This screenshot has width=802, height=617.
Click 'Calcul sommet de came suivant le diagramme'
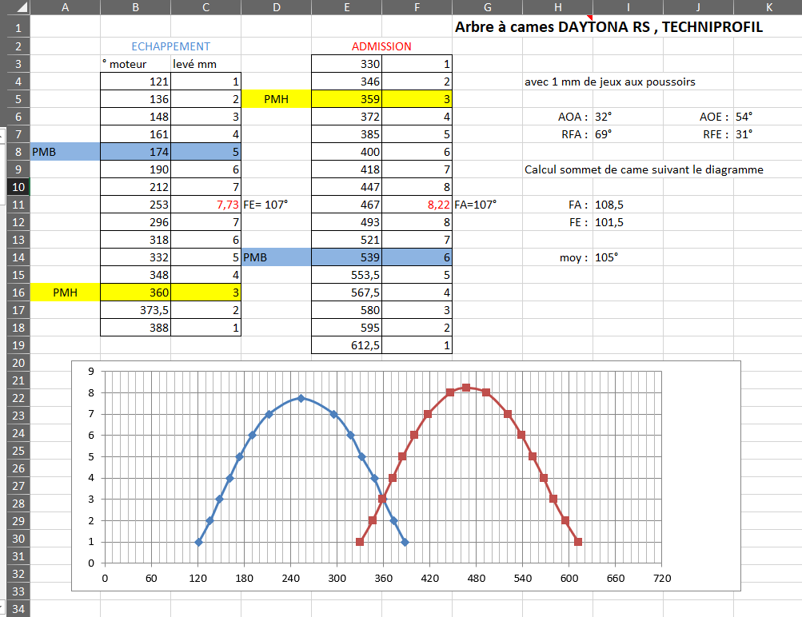click(644, 169)
